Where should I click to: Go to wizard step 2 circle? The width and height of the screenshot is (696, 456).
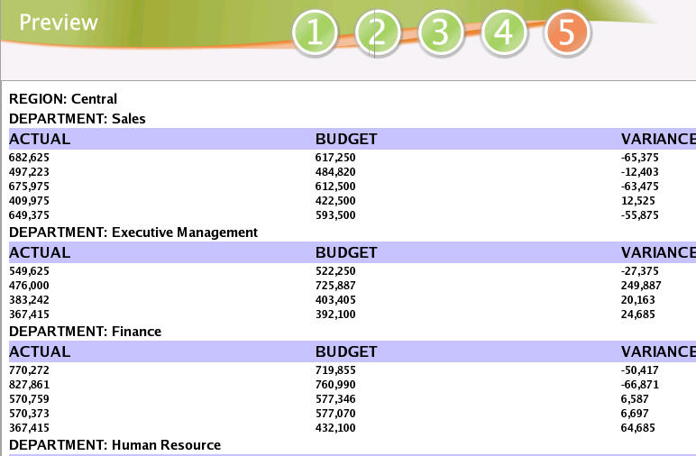(378, 32)
